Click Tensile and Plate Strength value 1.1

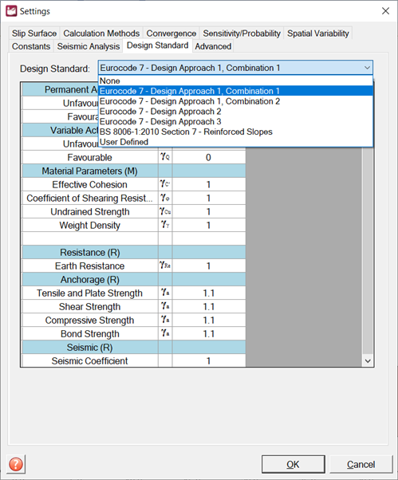click(x=208, y=293)
